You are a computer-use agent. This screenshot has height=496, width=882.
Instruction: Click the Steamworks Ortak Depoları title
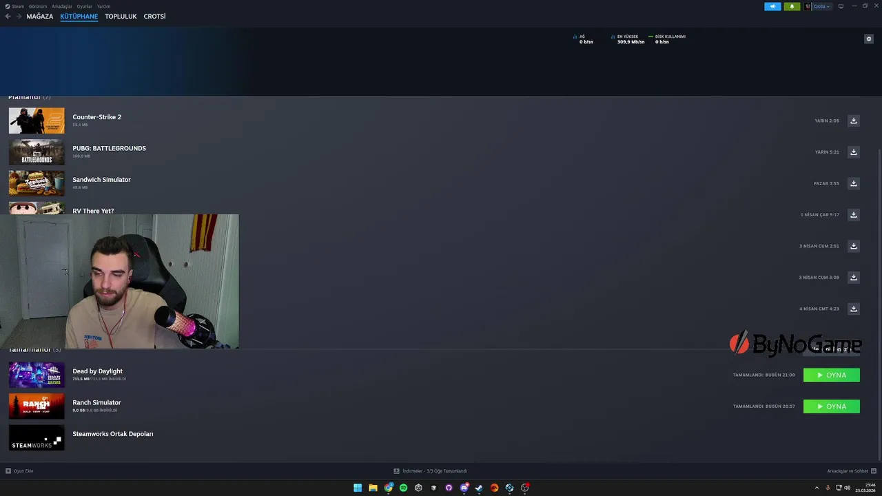pyautogui.click(x=113, y=434)
